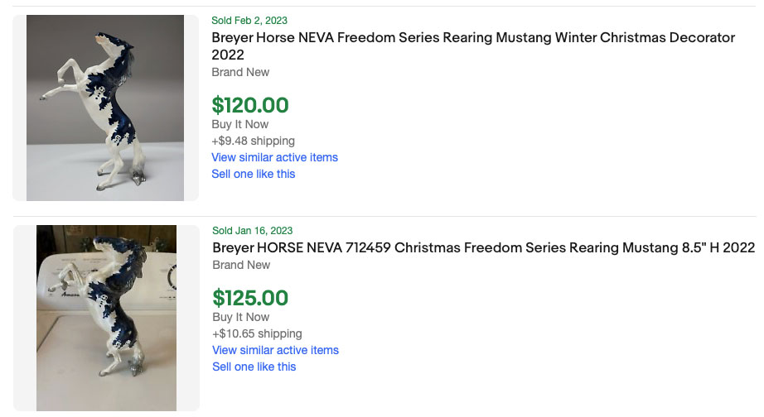Select the $120.00 sold price

[x=250, y=105]
